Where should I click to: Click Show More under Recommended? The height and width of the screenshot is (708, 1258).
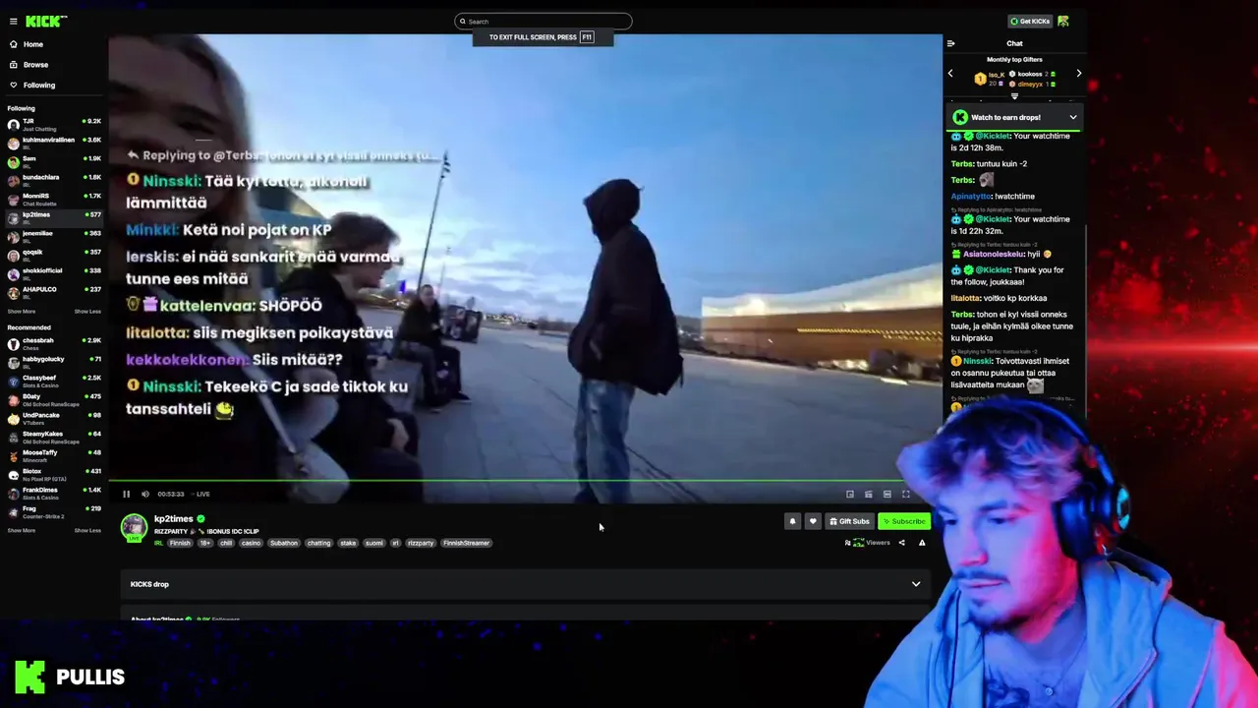pyautogui.click(x=22, y=530)
